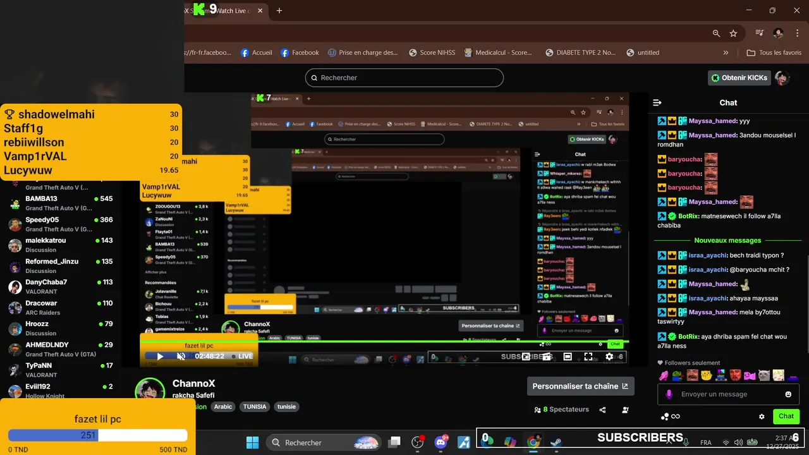
Task: Click the fazet lil pc progress bar
Action: point(98,435)
